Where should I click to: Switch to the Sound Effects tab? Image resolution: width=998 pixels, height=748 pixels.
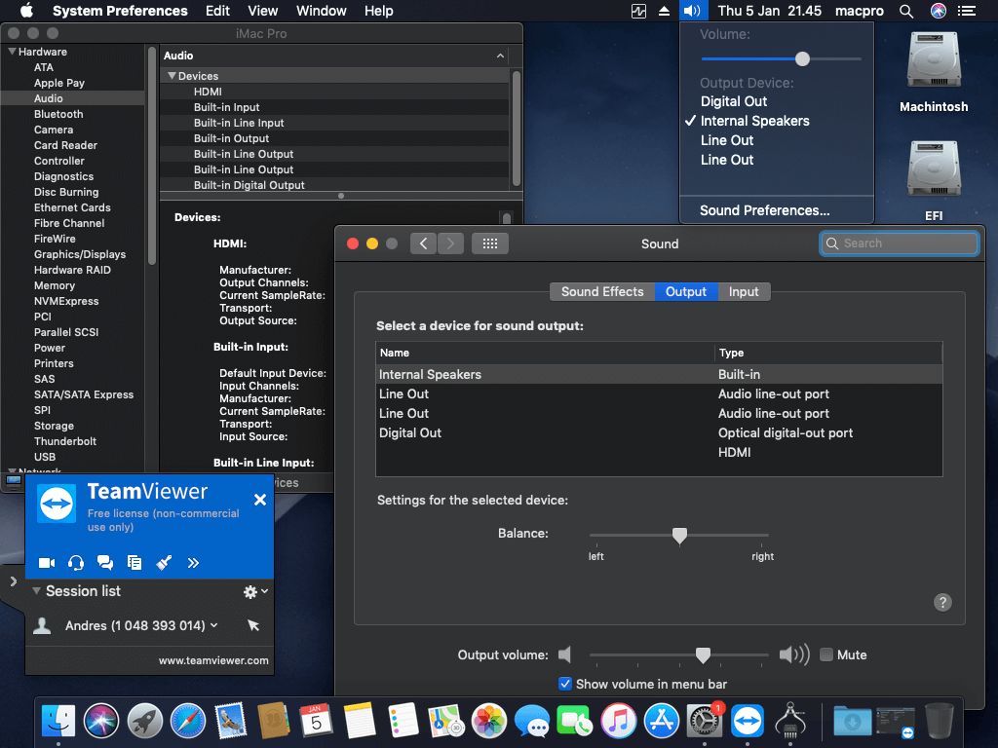(x=602, y=291)
